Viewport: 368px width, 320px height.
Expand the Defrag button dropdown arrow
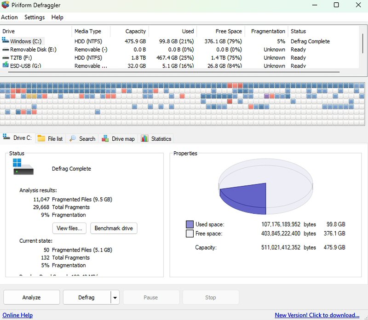(x=115, y=297)
